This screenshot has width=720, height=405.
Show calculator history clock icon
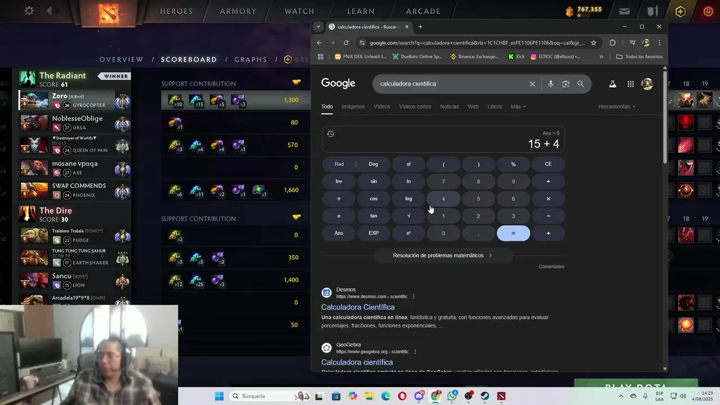coord(330,134)
